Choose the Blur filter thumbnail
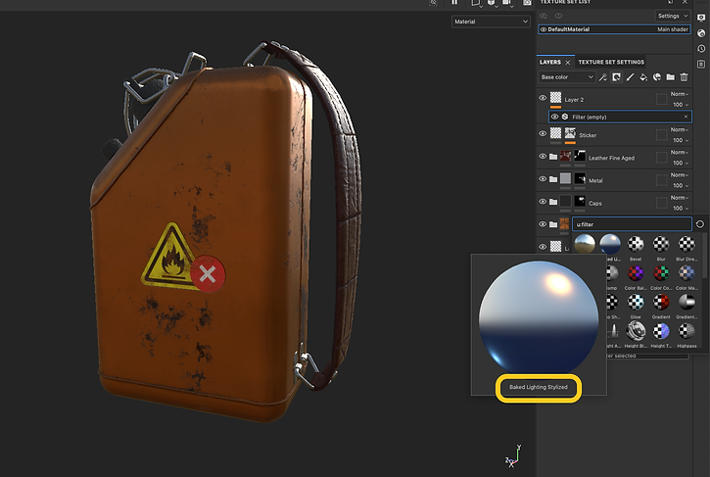This screenshot has width=710, height=477. point(661,244)
